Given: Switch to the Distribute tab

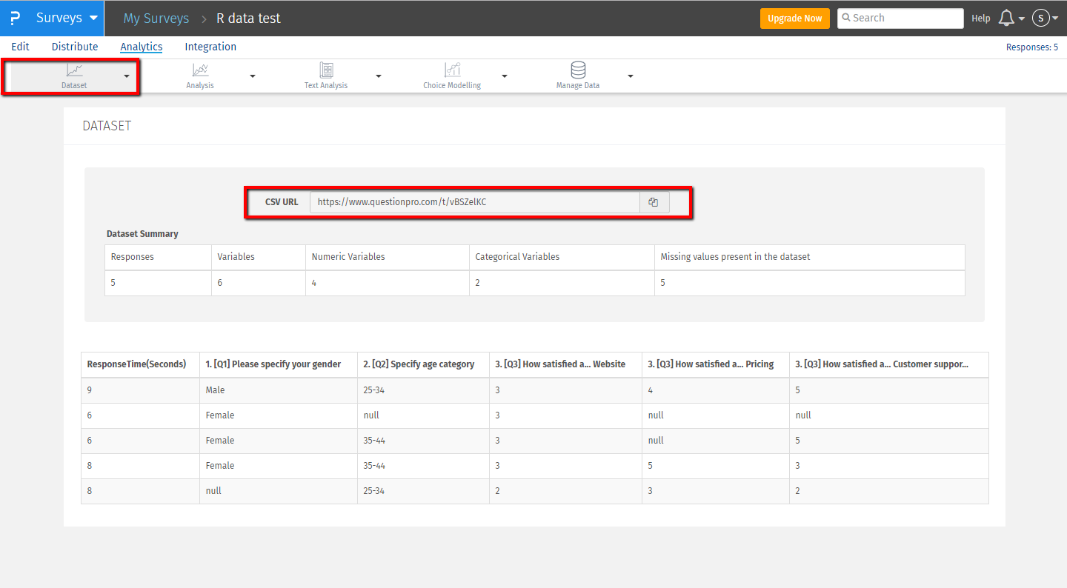Looking at the screenshot, I should (75, 47).
